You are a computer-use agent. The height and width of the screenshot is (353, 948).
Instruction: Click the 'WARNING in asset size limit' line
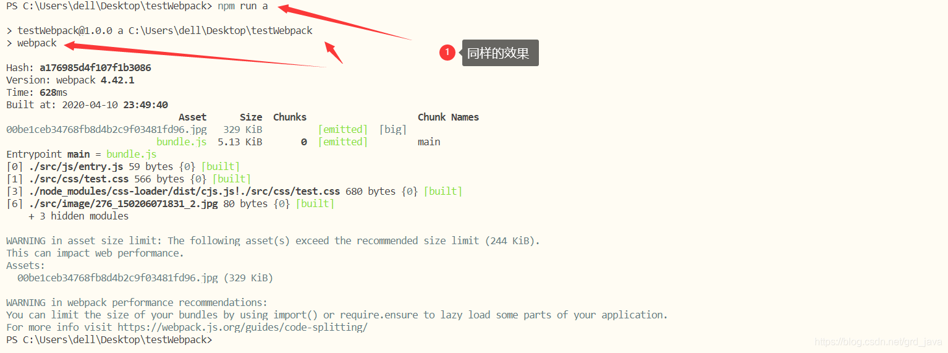coord(273,241)
